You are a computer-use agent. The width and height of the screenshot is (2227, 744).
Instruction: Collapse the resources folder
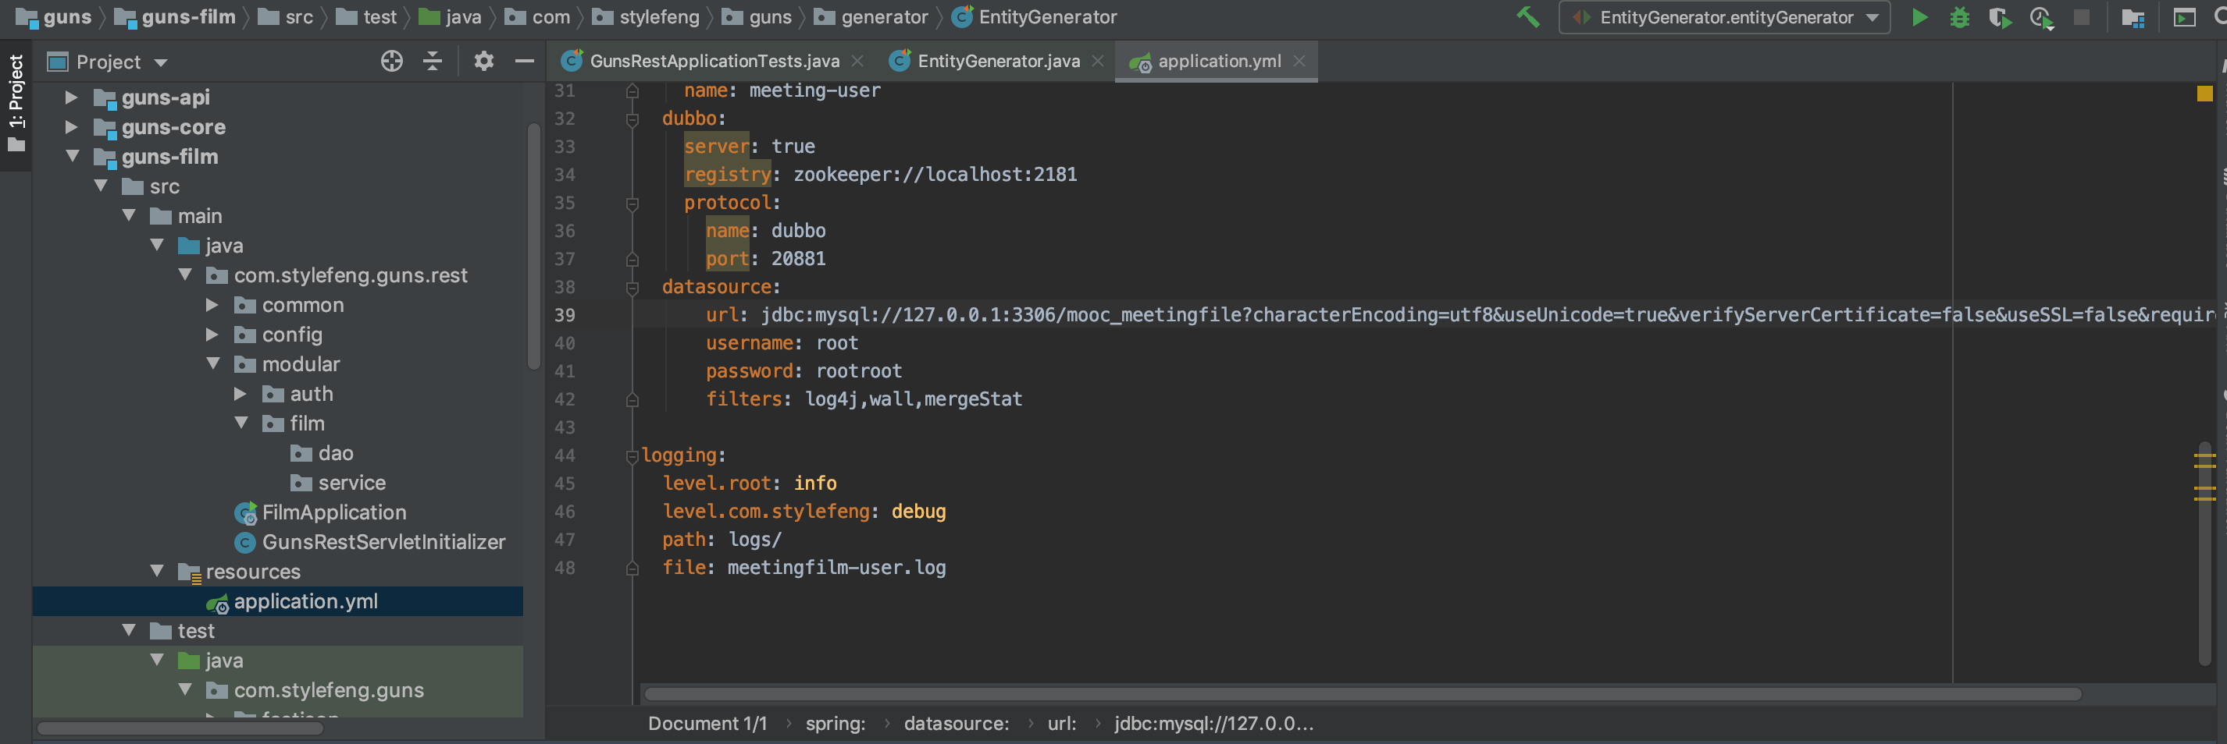click(x=156, y=571)
